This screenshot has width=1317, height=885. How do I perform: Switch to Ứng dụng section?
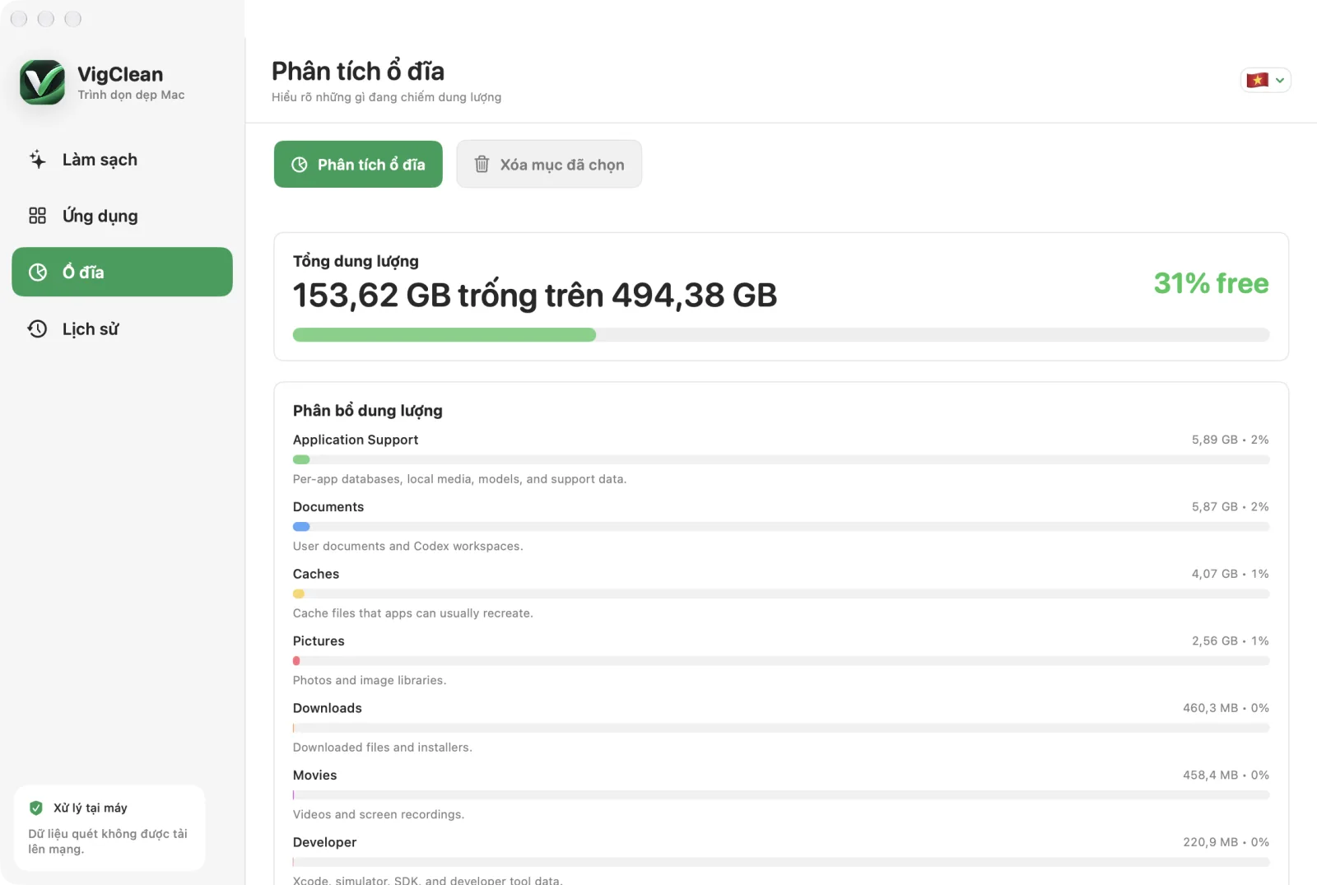[122, 216]
